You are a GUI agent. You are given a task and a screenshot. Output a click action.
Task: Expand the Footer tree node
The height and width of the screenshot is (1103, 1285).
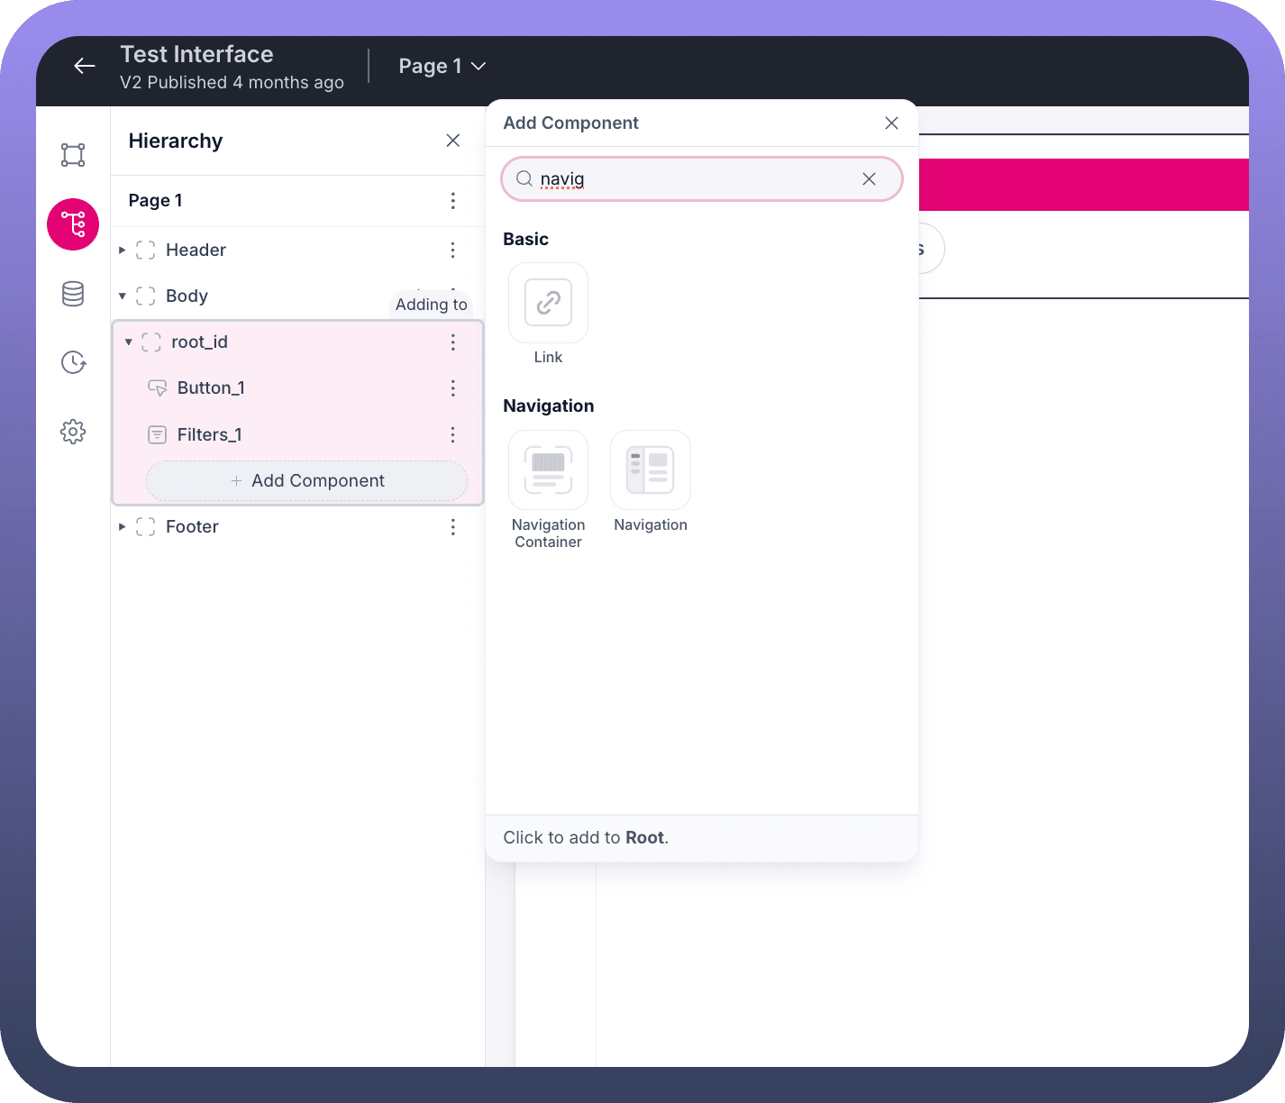123,527
